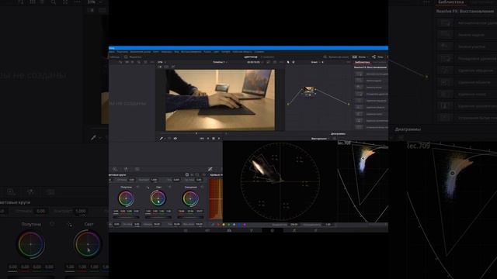Click the Контраст value field
The height and width of the screenshot is (279, 497).
click(154, 180)
